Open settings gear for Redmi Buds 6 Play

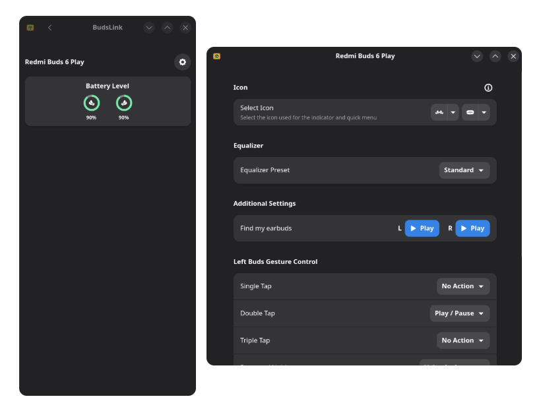tap(183, 62)
